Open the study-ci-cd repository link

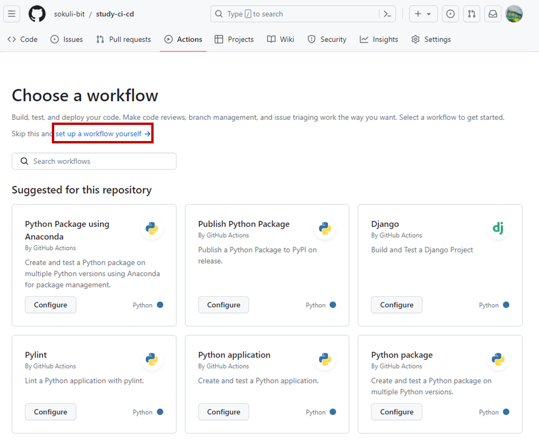click(115, 14)
